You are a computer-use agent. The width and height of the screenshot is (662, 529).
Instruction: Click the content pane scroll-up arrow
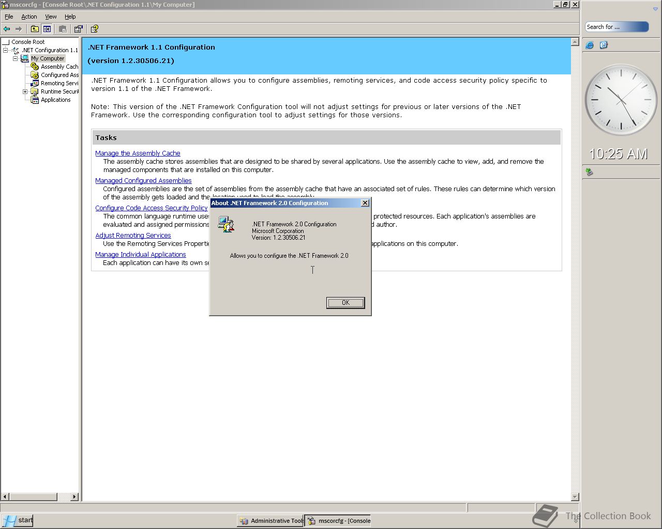[x=575, y=42]
